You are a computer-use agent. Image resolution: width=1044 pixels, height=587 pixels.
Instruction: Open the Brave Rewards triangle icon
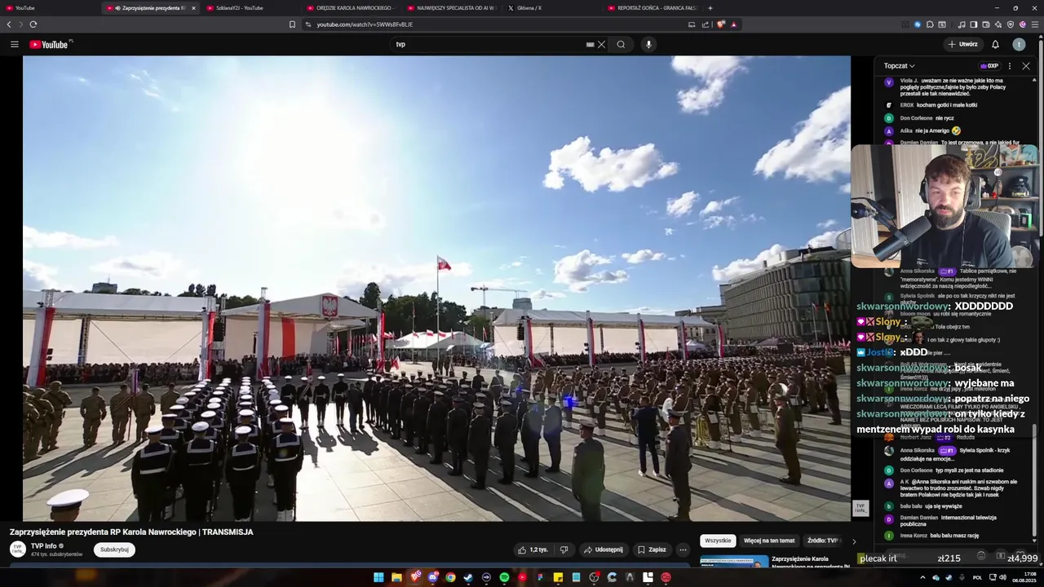coord(734,24)
